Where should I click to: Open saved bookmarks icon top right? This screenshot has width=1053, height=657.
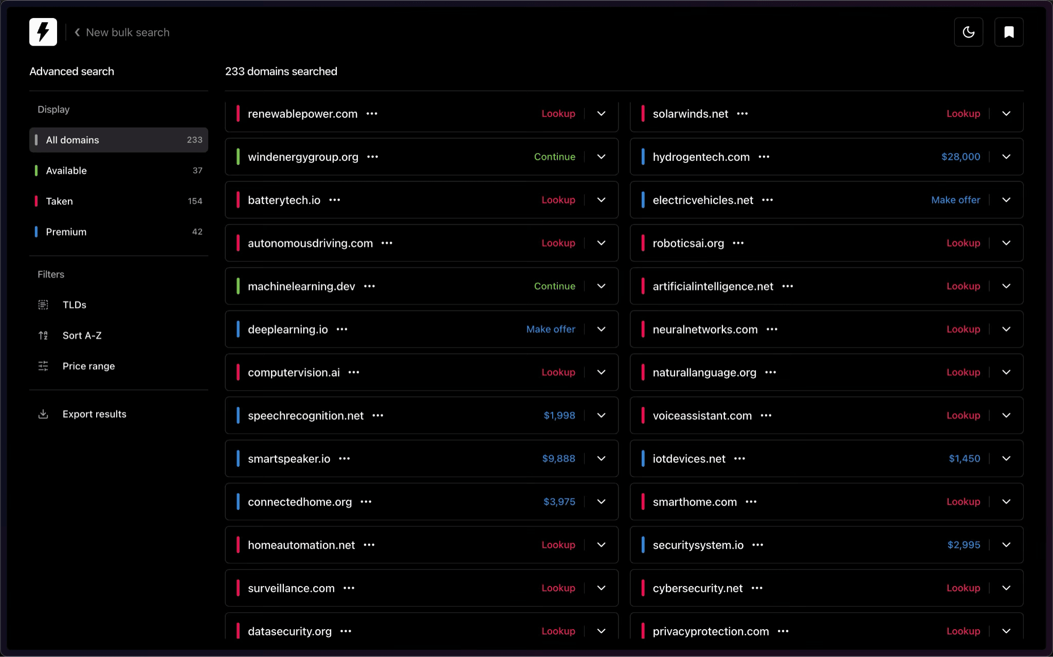(1008, 32)
